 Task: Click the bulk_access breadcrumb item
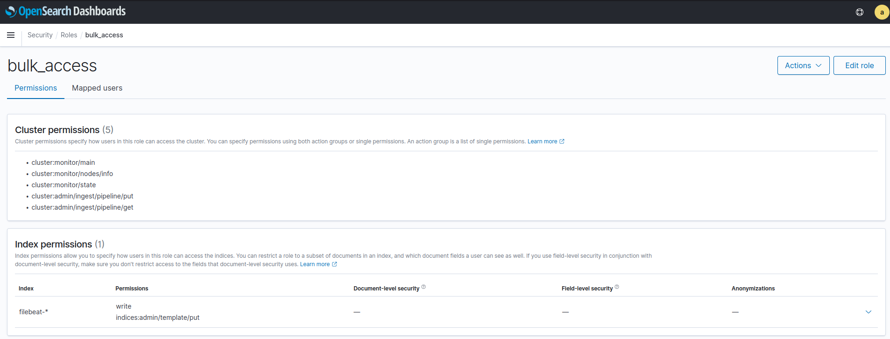coord(104,35)
